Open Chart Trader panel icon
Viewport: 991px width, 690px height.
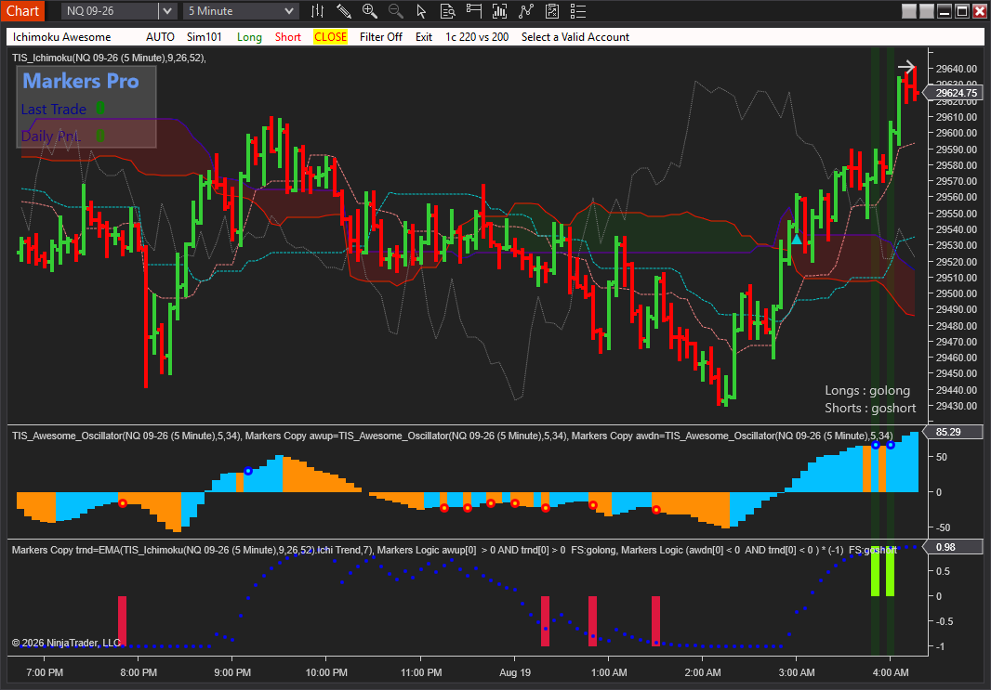(x=473, y=11)
